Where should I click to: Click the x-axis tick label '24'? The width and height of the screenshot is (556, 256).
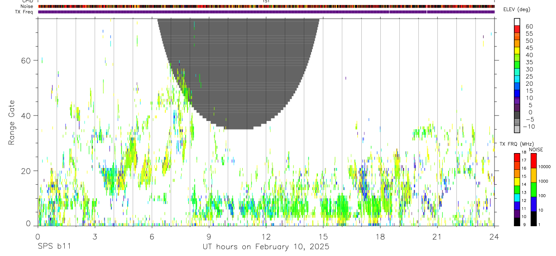(x=494, y=237)
